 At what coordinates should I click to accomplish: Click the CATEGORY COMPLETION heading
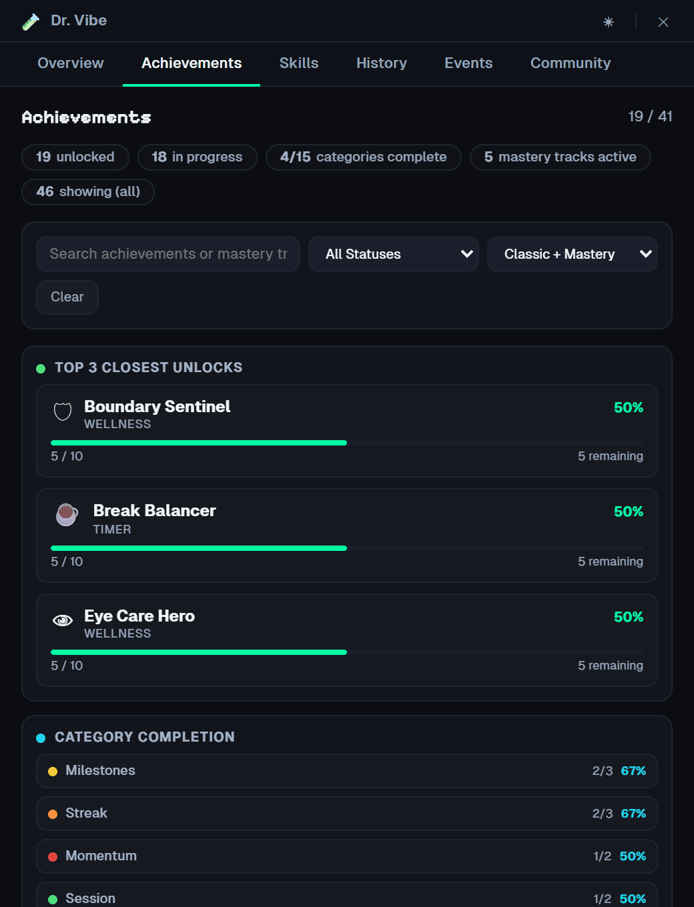tap(145, 737)
